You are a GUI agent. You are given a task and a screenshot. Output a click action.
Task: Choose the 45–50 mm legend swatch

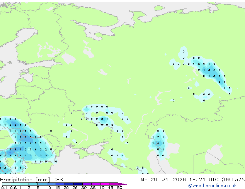114,184
